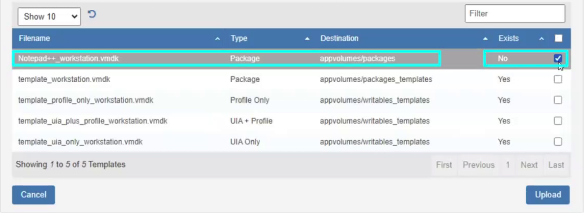Click the Profile Only type cell
Screen dimensions: 584x213
coord(249,100)
